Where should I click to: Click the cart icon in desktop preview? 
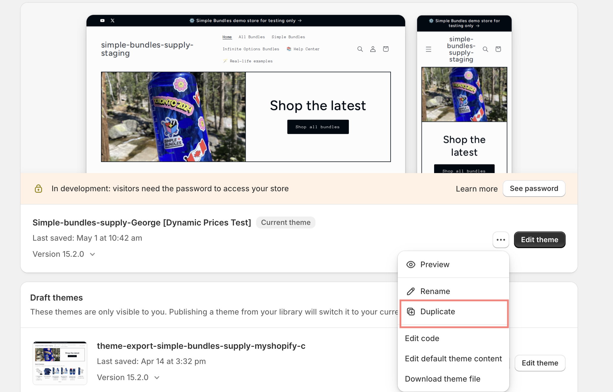pyautogui.click(x=386, y=49)
